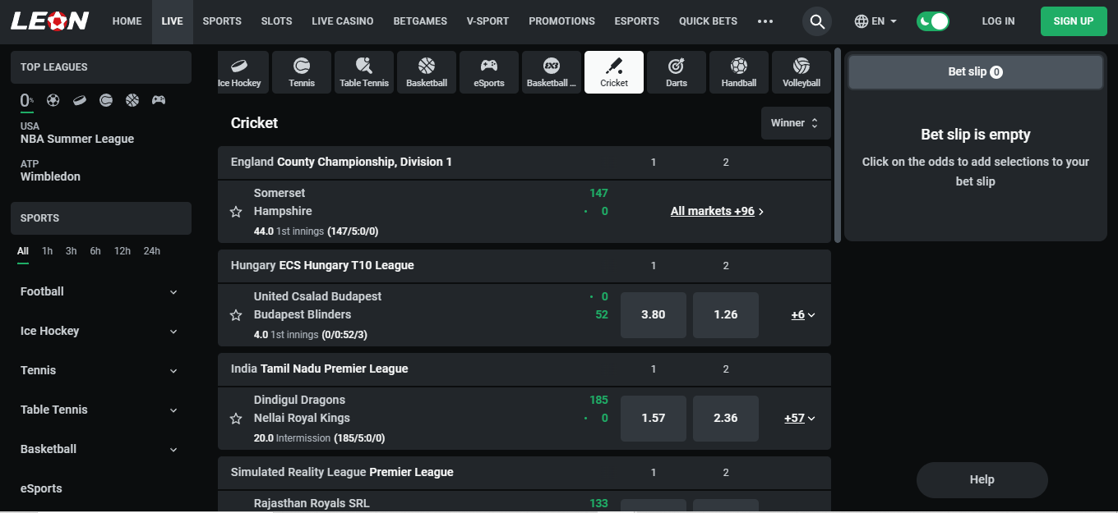Open All markets +96 for Somerset match
The width and height of the screenshot is (1118, 513).
(718, 212)
